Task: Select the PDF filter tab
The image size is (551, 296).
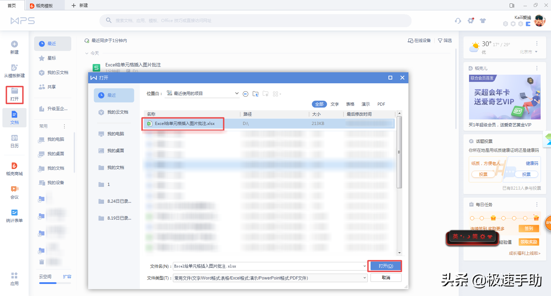Action: point(381,104)
